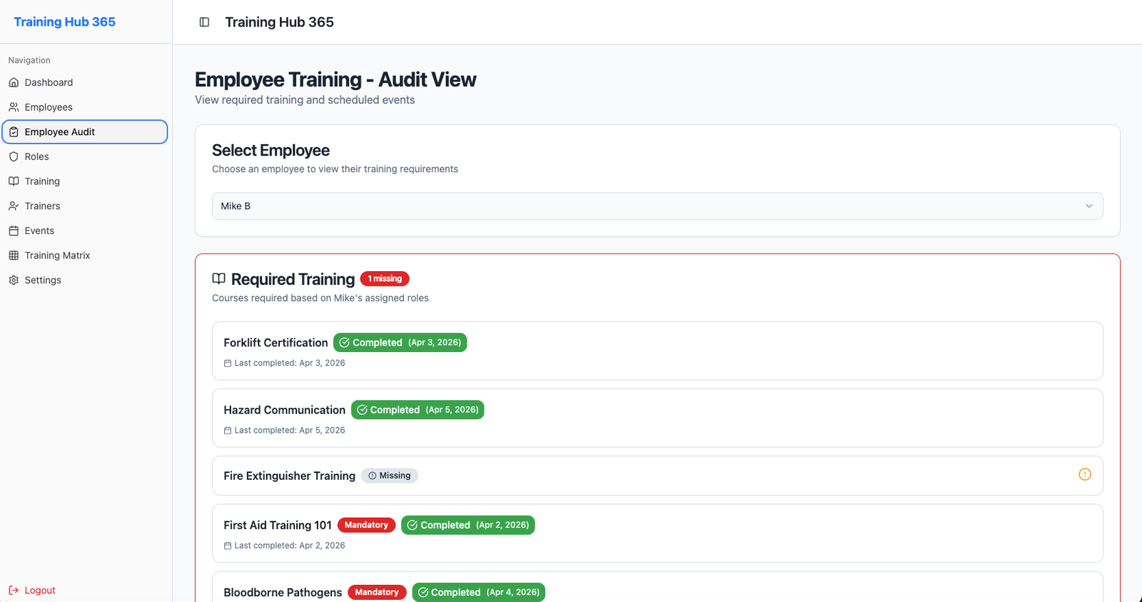Viewport: 1142px width, 602px height.
Task: Click the Missing status badge
Action: tap(389, 476)
